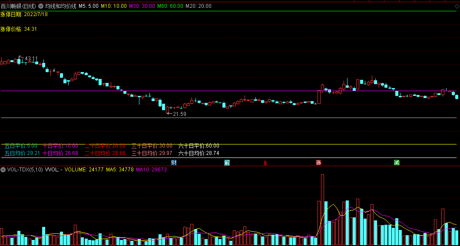Click the yellow MA5: 34778 value
Image resolution: width=460 pixels, height=246 pixels.
coord(120,169)
